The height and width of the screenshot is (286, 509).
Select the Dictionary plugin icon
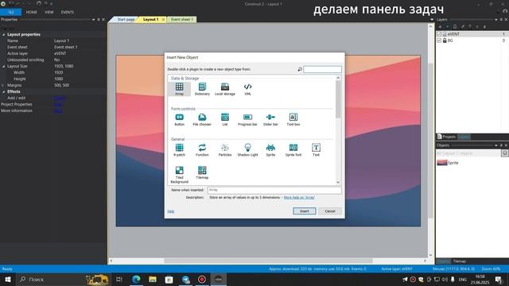point(202,87)
